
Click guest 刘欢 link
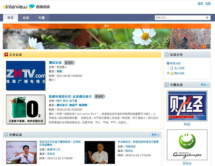[59, 71]
